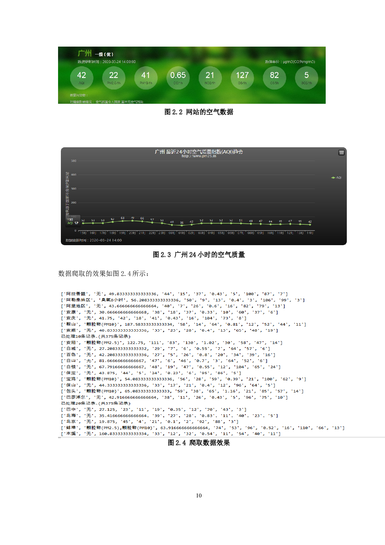
Task: Click the O3/8h value 82 circle
Action: tap(274, 78)
